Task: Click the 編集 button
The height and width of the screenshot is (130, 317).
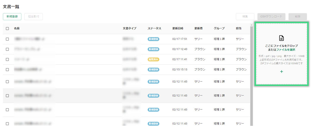Action: tap(245, 17)
